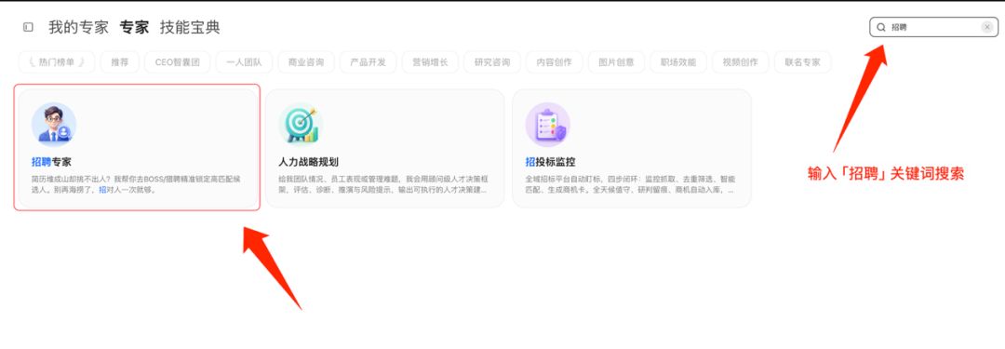Click the 人力战略规划 card title
This screenshot has width=1005, height=349.
pos(309,162)
